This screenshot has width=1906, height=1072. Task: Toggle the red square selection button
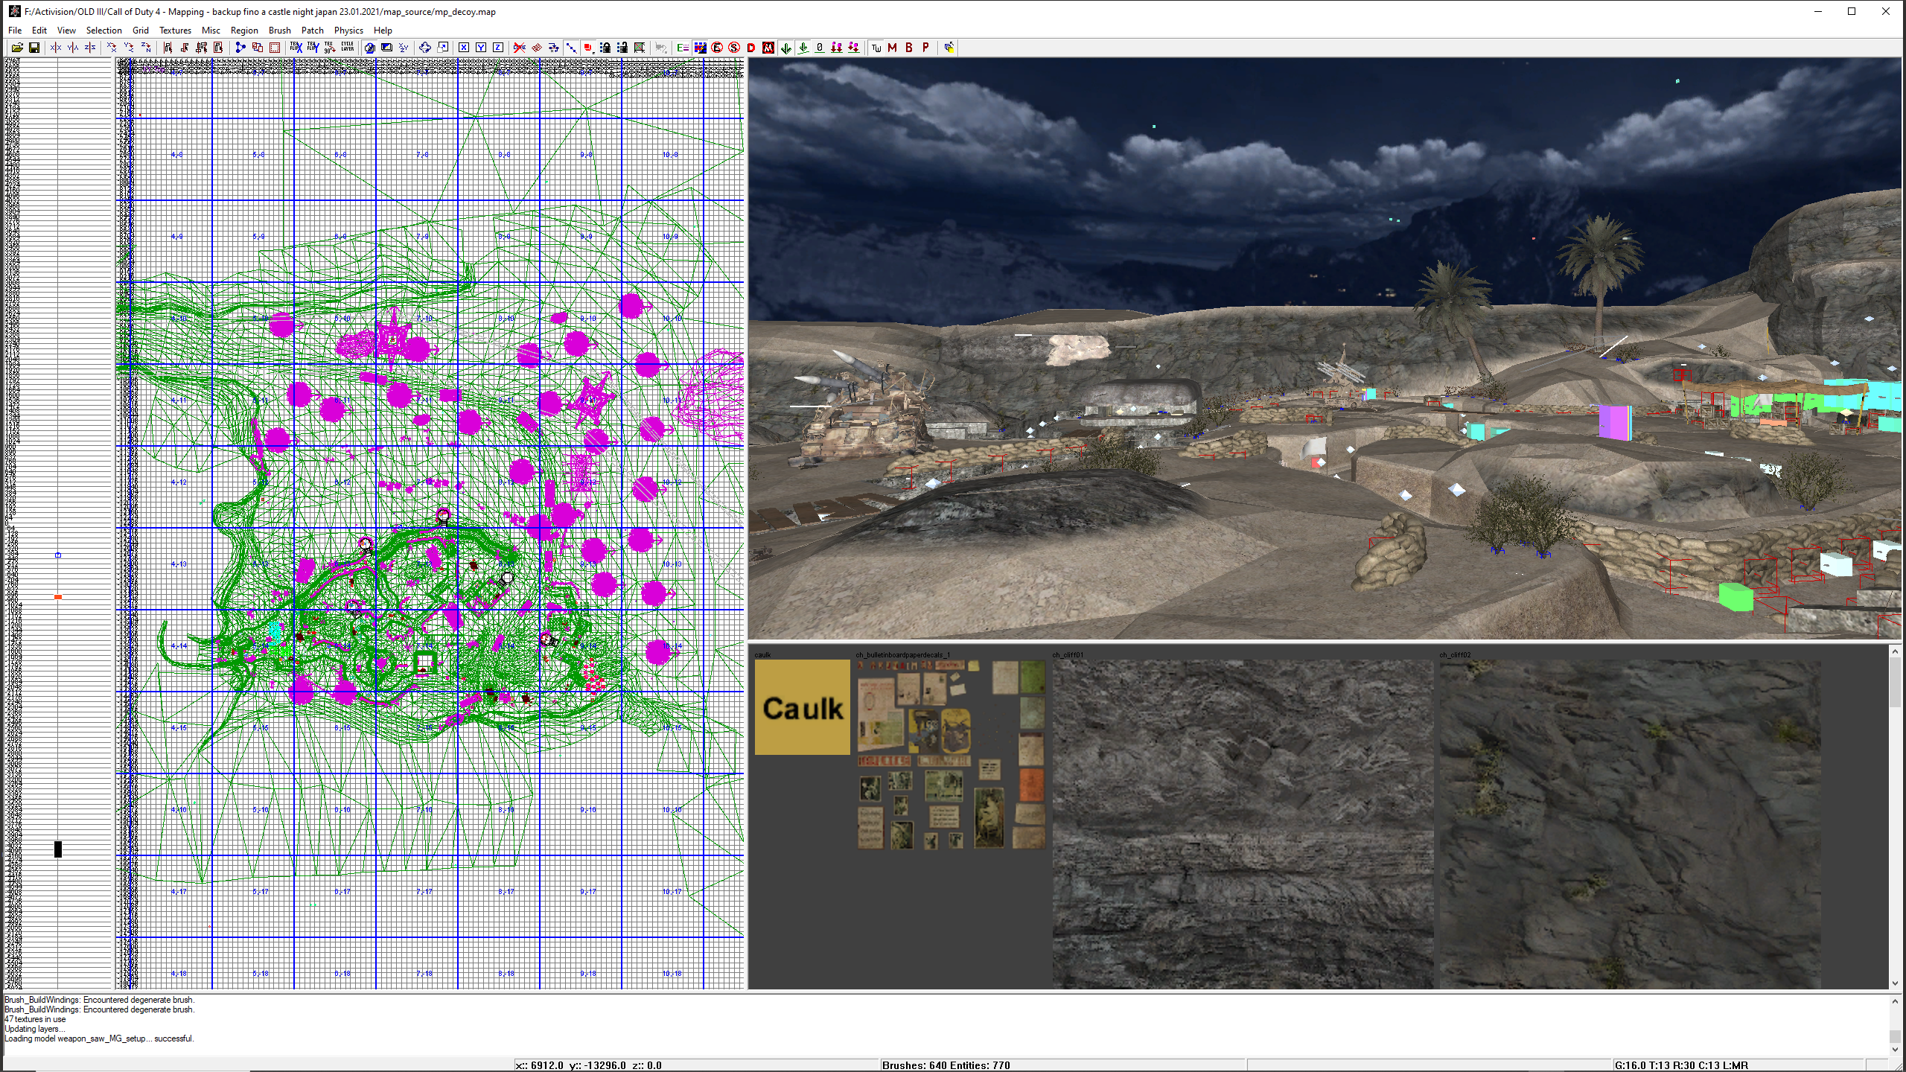(588, 48)
